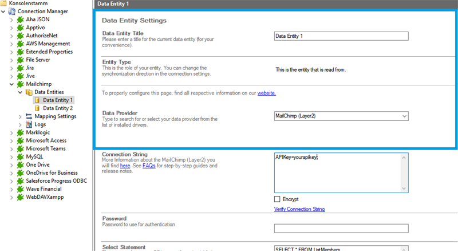This screenshot has width=458, height=251.
Task: Click the Mailchimp connection icon
Action: click(x=21, y=84)
